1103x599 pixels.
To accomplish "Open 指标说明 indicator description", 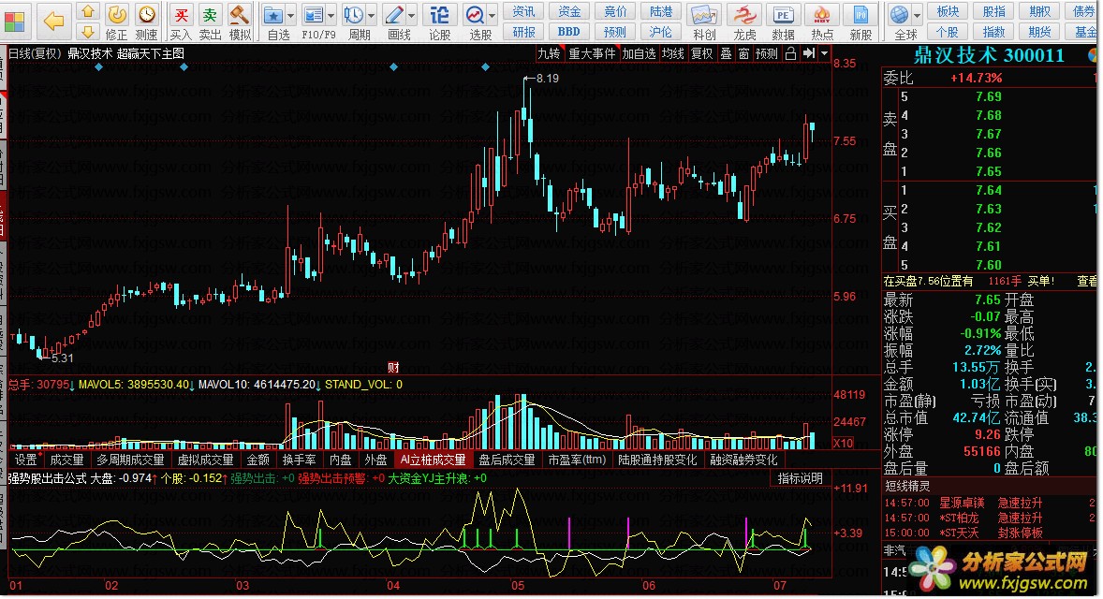I will [800, 478].
